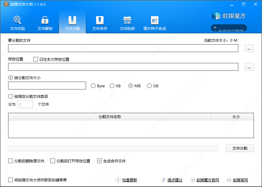Viewport: 262px width, 187px height.
Task: Click the 软媒魔方官网 cube icon
Action: click(193, 180)
